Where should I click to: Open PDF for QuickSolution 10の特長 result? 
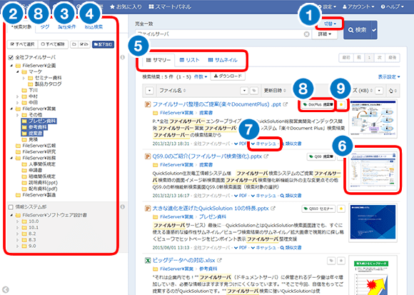tap(241, 248)
